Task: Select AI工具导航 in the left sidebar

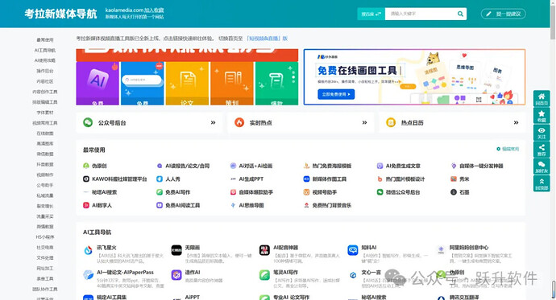Action: 45,50
